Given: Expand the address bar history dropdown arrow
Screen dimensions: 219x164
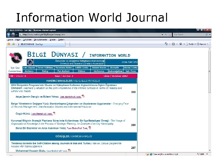Looking at the screenshot, I should pyautogui.click(x=162, y=35).
